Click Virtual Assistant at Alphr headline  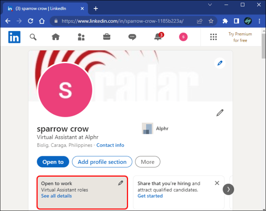pyautogui.click(x=68, y=137)
